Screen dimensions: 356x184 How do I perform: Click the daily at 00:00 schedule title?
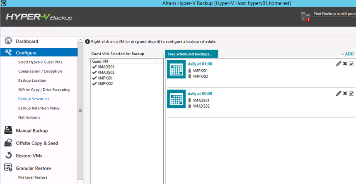pos(200,94)
